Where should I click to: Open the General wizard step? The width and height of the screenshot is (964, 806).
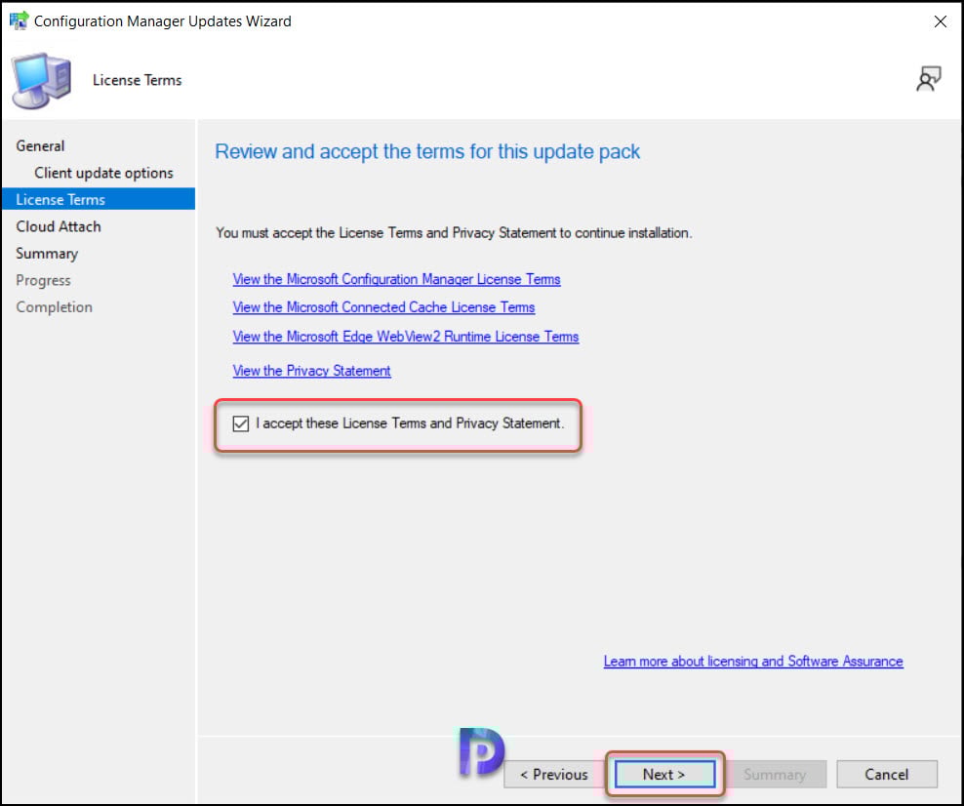click(40, 145)
